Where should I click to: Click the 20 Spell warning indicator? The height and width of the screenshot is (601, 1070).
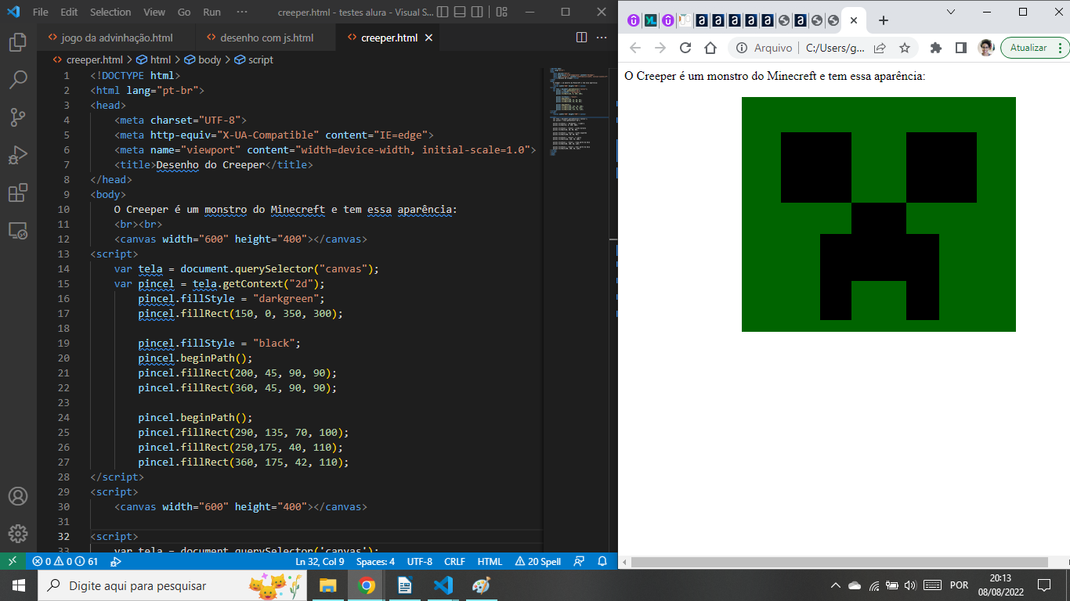(x=537, y=561)
